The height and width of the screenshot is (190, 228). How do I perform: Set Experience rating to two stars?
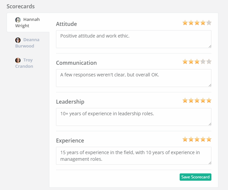click(191, 139)
